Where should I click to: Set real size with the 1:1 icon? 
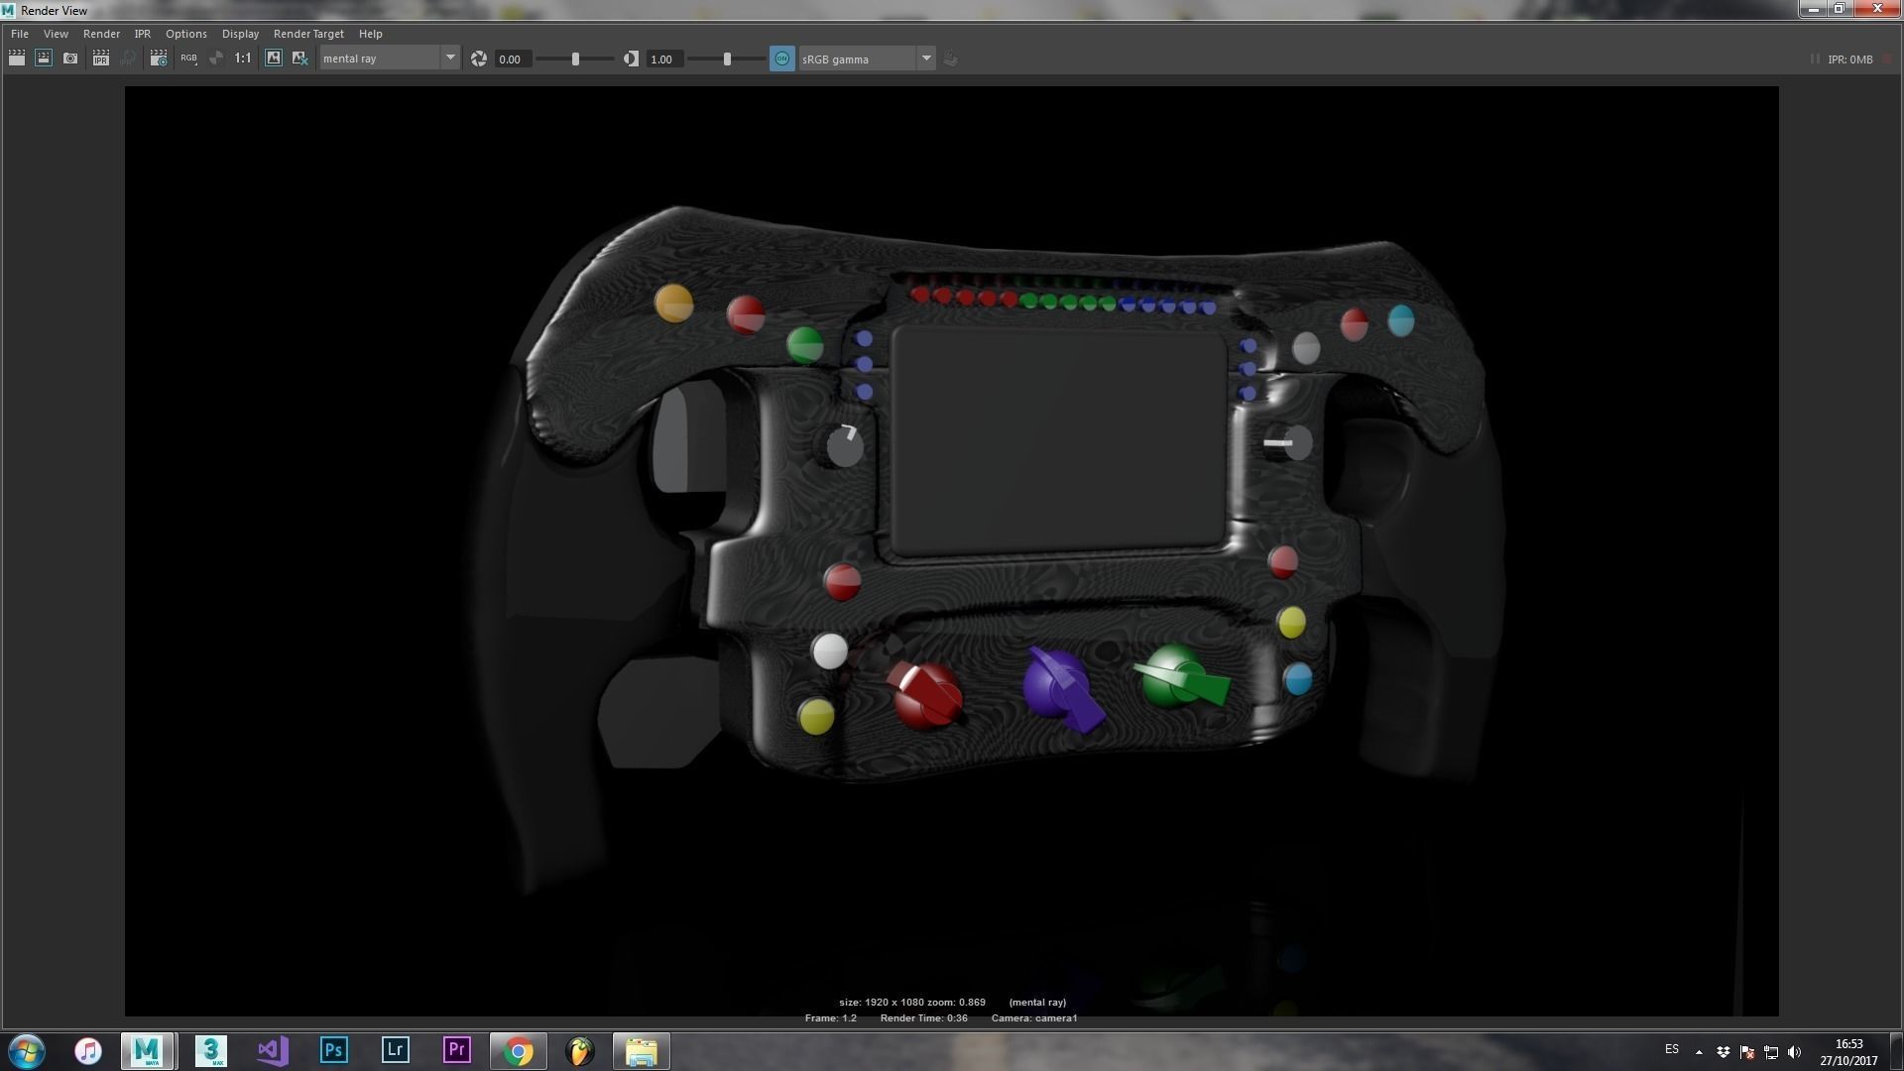click(x=243, y=59)
